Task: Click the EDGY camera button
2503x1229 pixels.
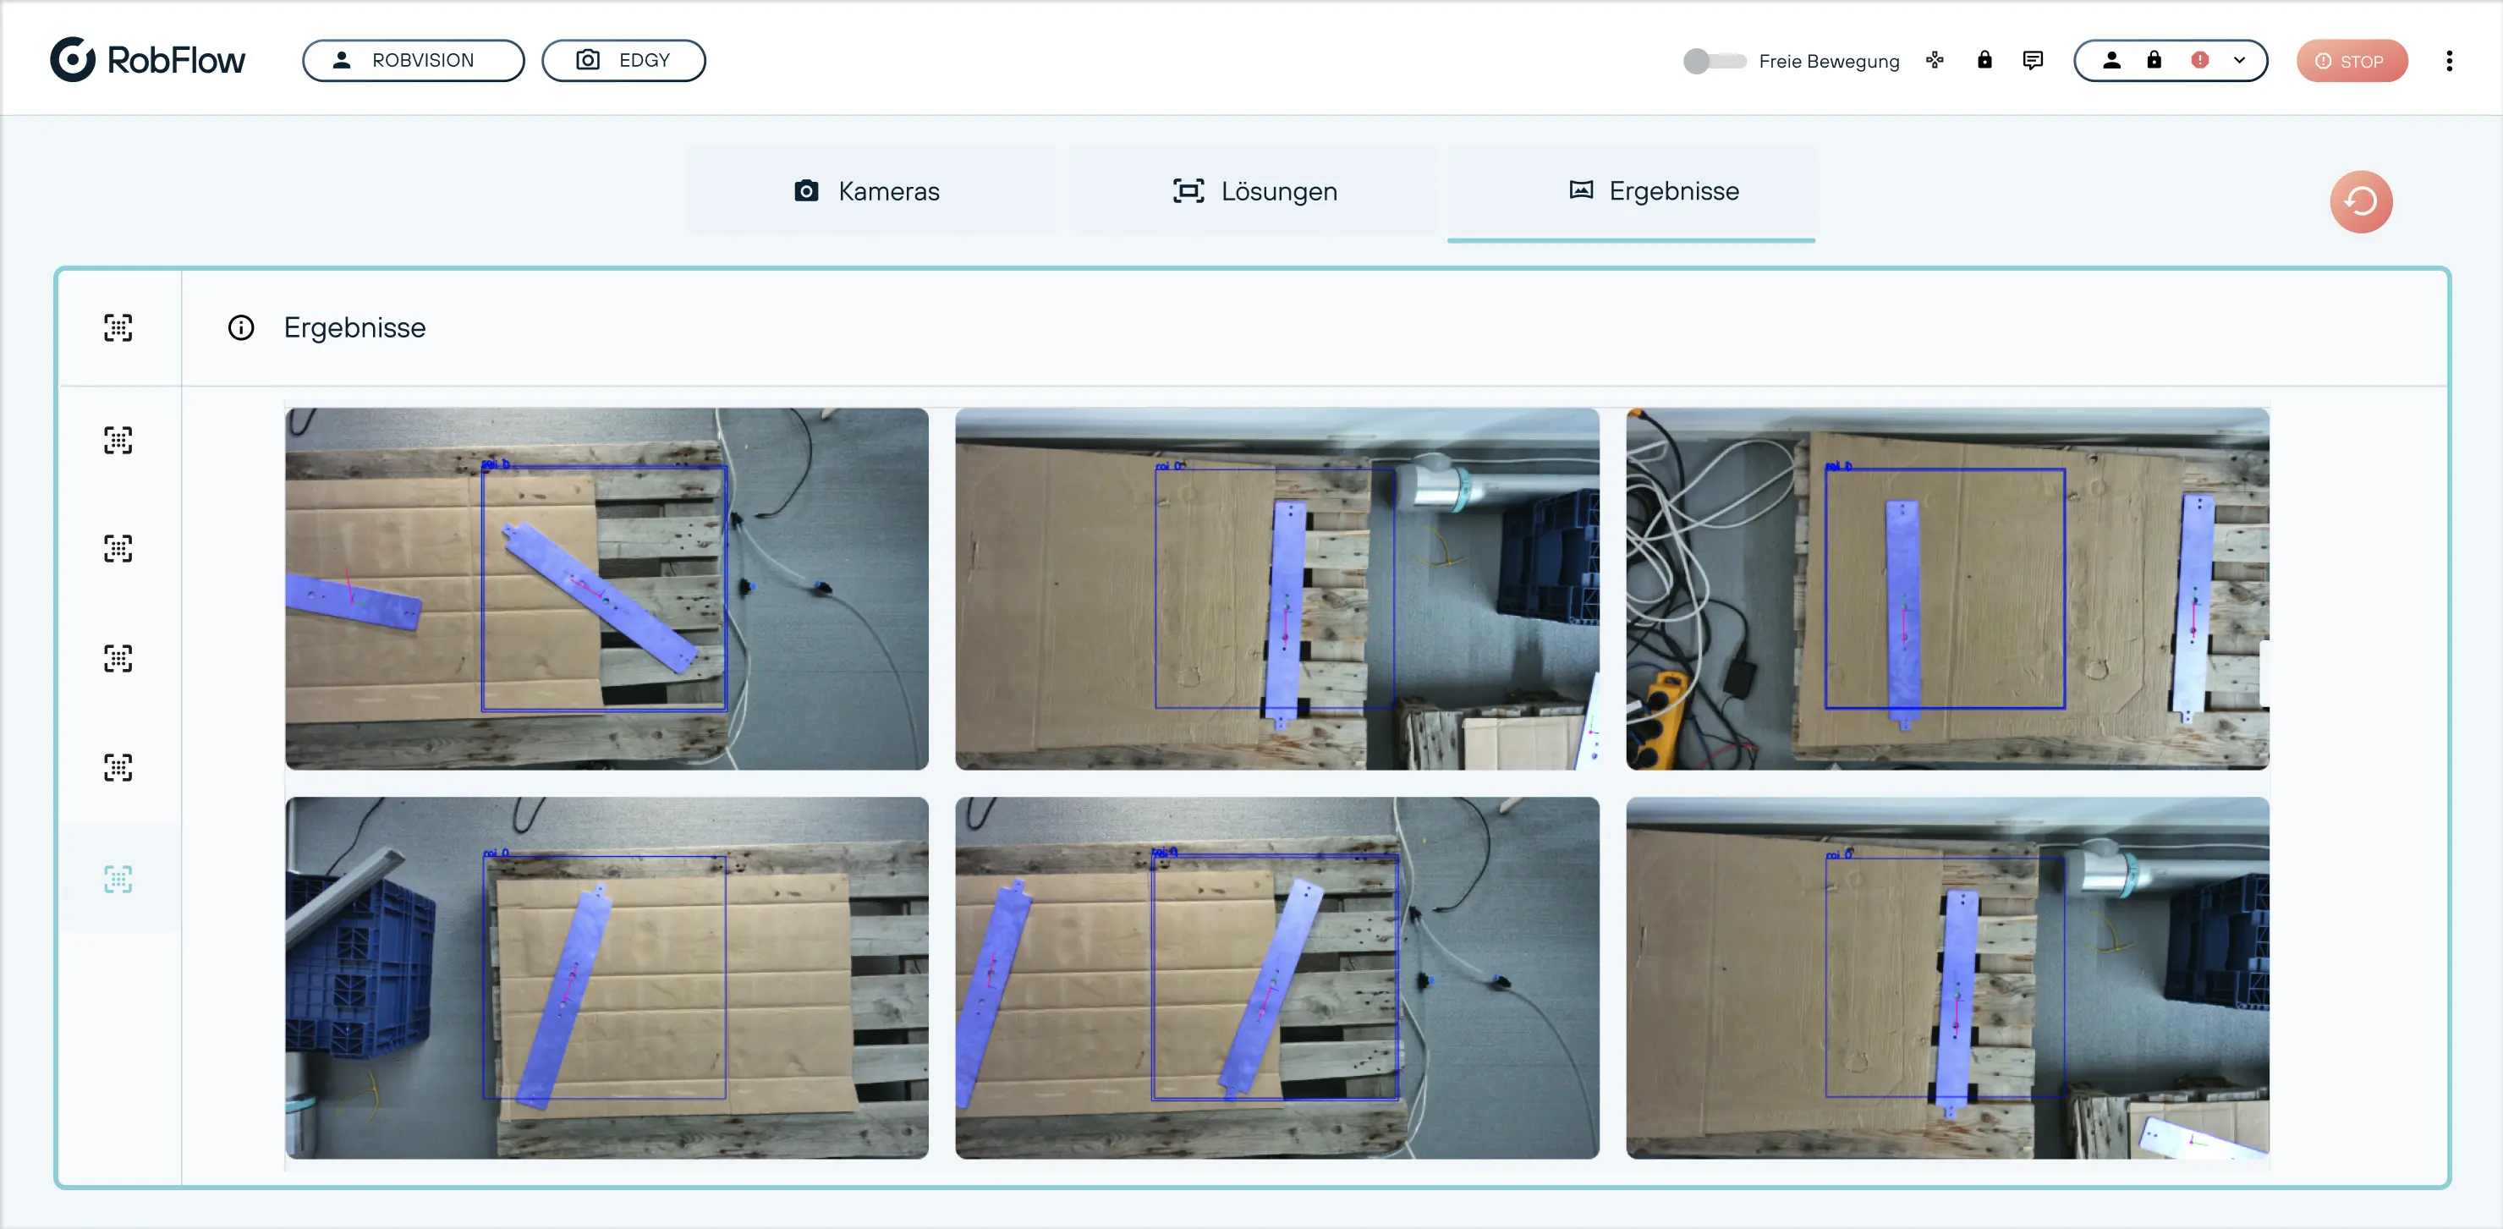Action: pos(623,60)
